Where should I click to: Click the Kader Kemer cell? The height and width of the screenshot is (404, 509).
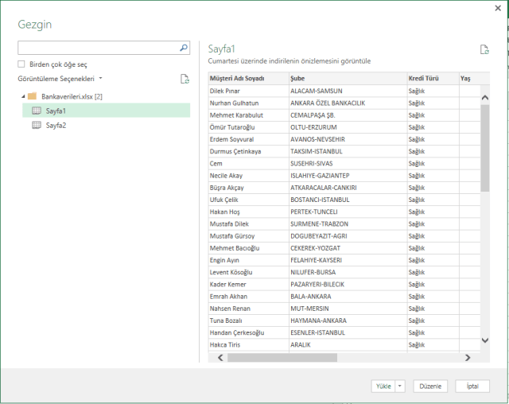coord(248,284)
